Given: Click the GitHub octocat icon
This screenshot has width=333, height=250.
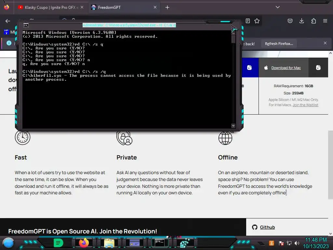Looking at the screenshot, I should [x=255, y=227].
